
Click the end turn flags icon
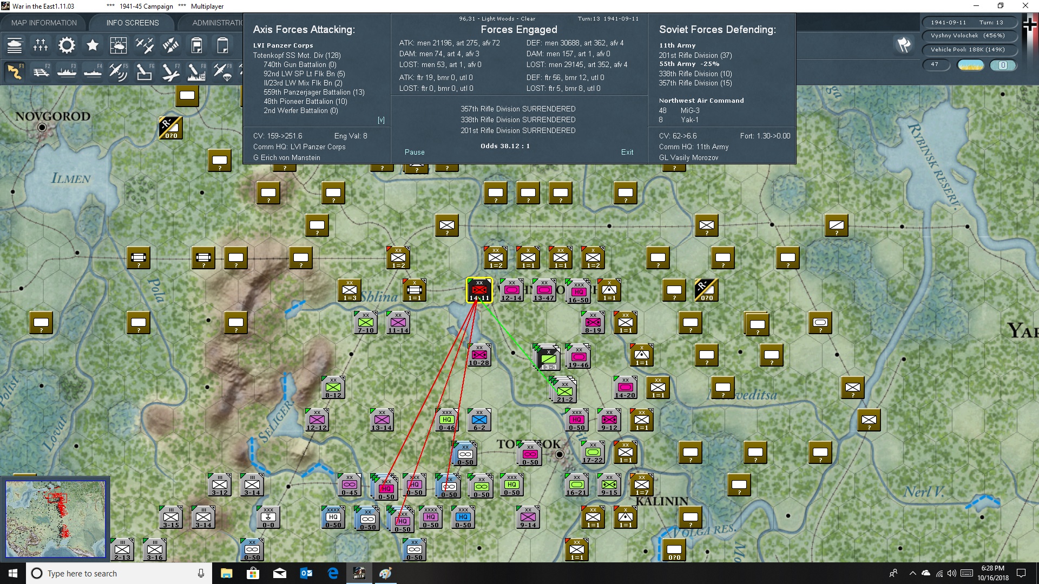[903, 45]
